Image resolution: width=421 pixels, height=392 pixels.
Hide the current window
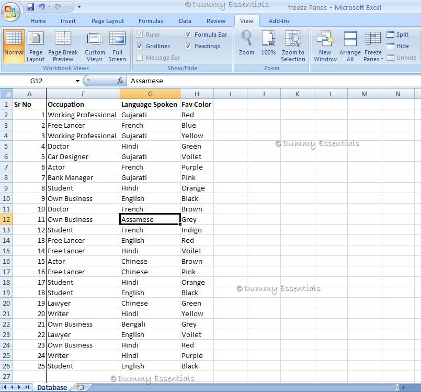398,46
